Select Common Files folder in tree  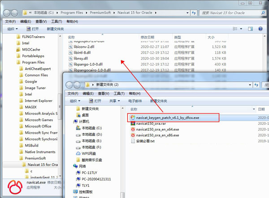point(36,75)
